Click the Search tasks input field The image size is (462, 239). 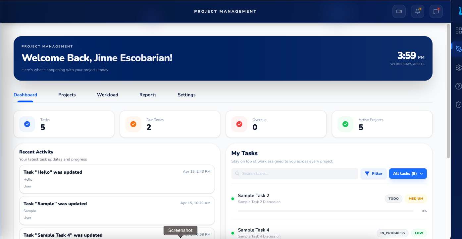294,174
